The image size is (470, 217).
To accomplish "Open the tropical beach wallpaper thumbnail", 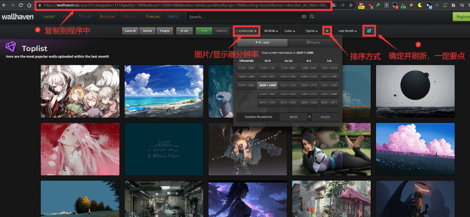I will coord(164,91).
